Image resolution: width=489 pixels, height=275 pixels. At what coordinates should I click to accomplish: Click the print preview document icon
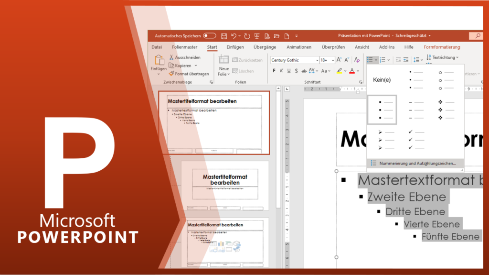point(267,36)
